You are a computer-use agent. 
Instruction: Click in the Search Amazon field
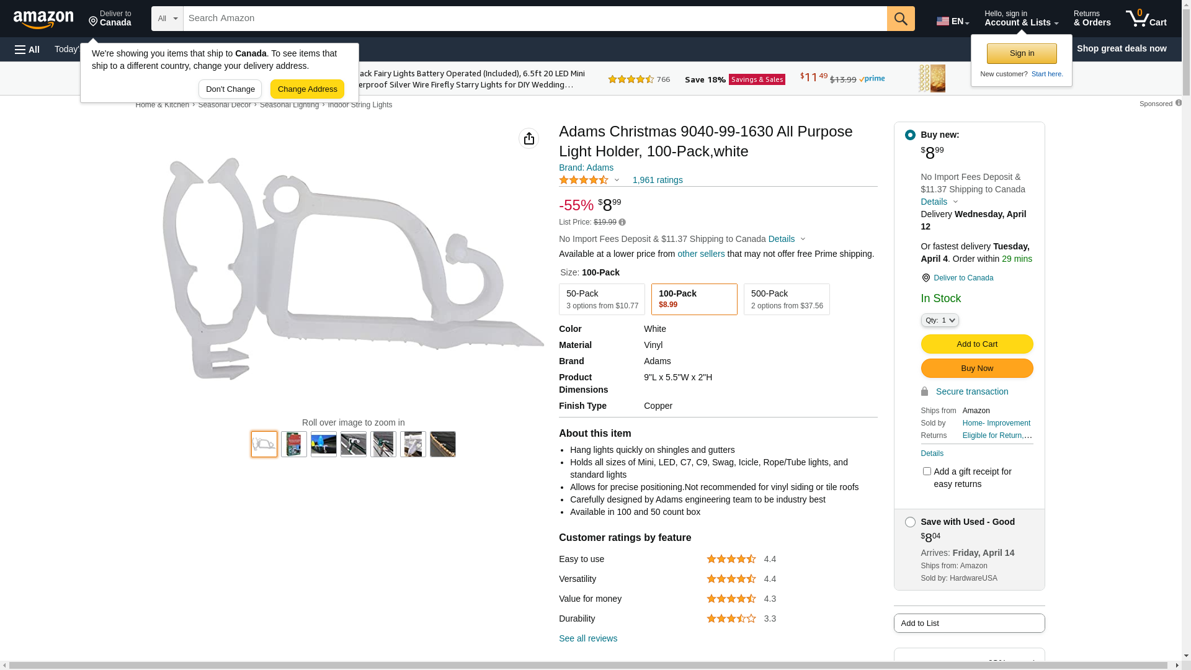pos(533,19)
